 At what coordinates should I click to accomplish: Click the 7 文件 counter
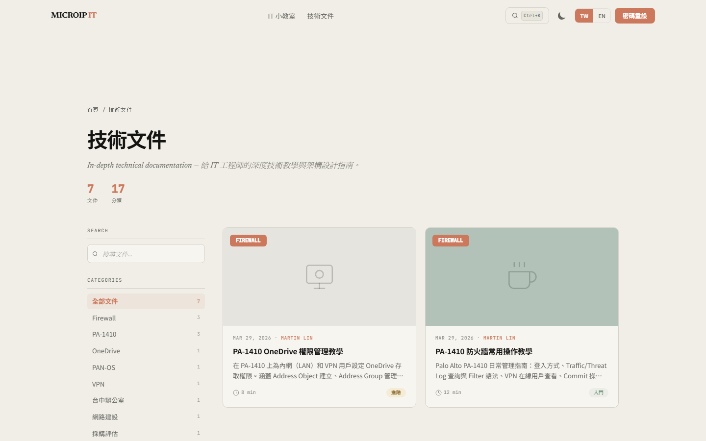pos(92,193)
